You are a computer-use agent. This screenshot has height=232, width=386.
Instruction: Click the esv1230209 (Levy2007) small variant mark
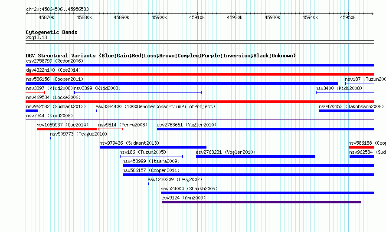click(148, 184)
